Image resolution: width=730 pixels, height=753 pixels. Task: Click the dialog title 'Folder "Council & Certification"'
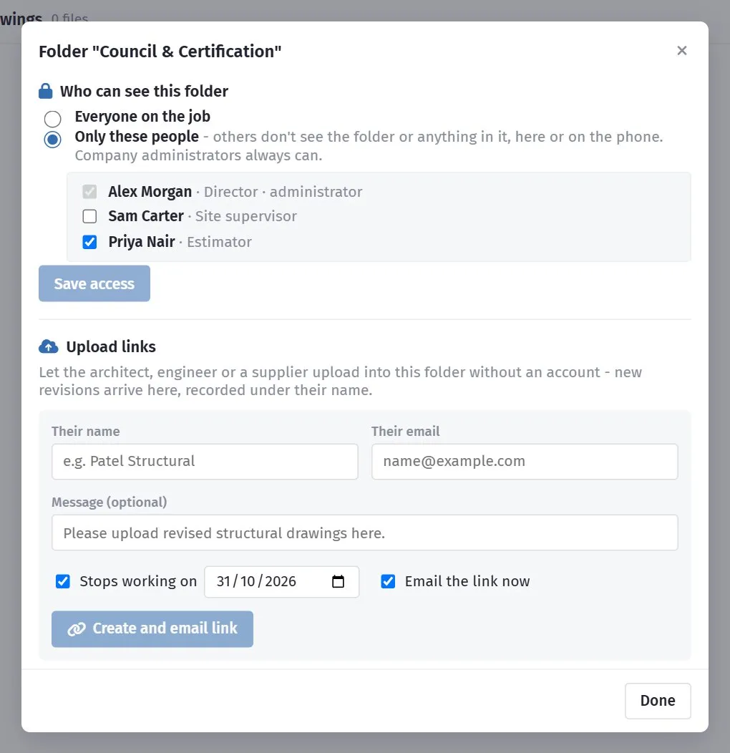point(160,51)
